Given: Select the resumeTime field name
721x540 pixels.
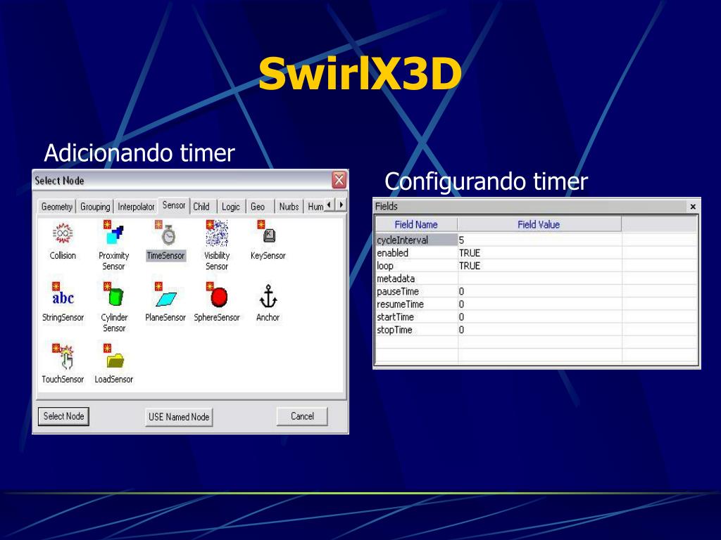Looking at the screenshot, I should (x=416, y=304).
